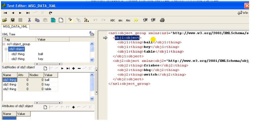Click the switch line in XML editor
253x121 pixels.
[151, 75]
